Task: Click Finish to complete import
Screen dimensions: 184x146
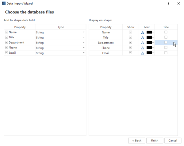Action: [155, 140]
